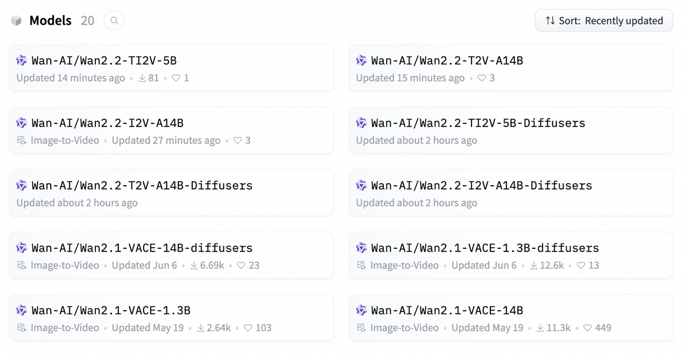
Task: Click the search models magnifier icon
Action: pos(114,20)
